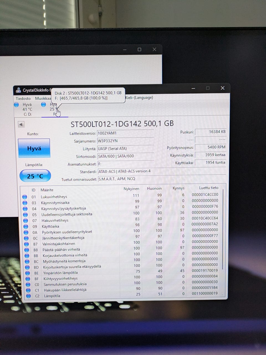Click the status dot of Kiihtyvyysvirhetiheys row
This screenshot has height=355, width=266.
pyautogui.click(x=28, y=279)
